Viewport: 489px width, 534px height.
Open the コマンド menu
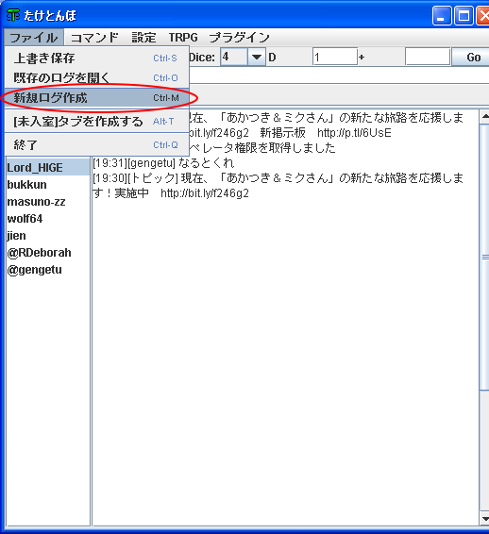[x=94, y=38]
